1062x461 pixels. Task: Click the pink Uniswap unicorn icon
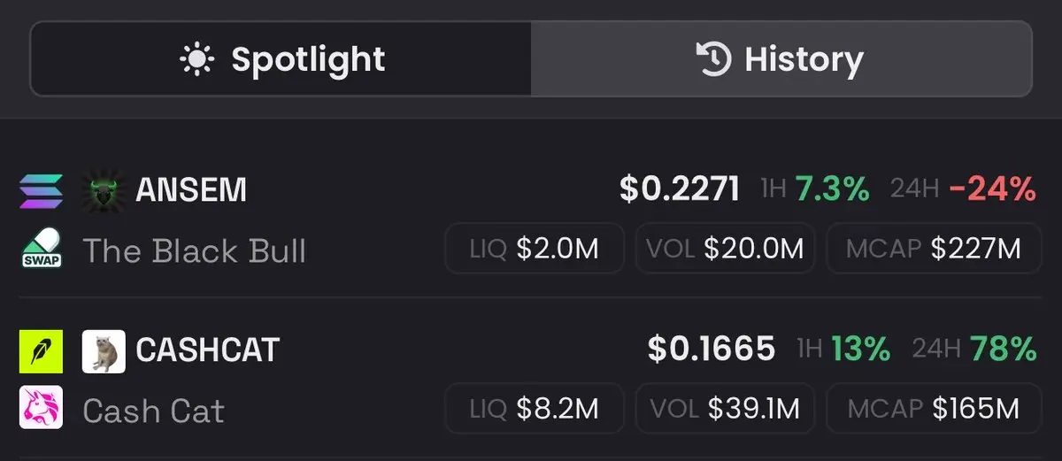[x=41, y=410]
